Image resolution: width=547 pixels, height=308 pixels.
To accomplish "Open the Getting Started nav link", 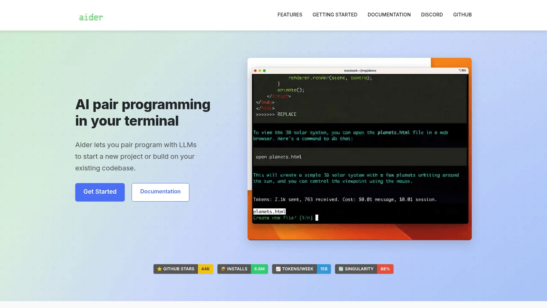I will pos(335,15).
